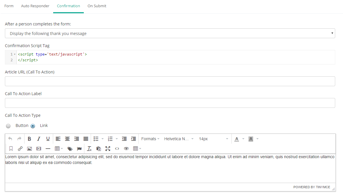Switch to the Form tab
Screen dimensions: 343x194
[x=9, y=6]
